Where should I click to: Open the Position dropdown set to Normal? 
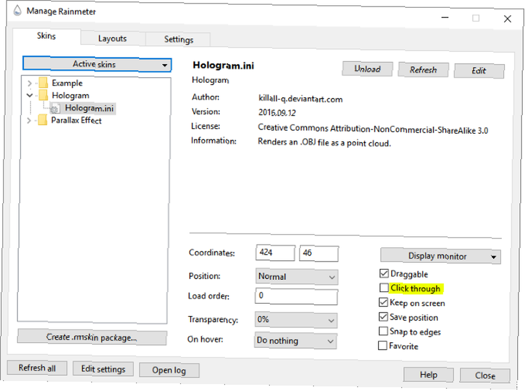[297, 277]
